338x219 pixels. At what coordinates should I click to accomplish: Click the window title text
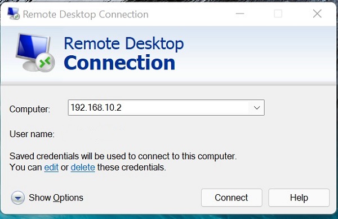[x=86, y=15]
